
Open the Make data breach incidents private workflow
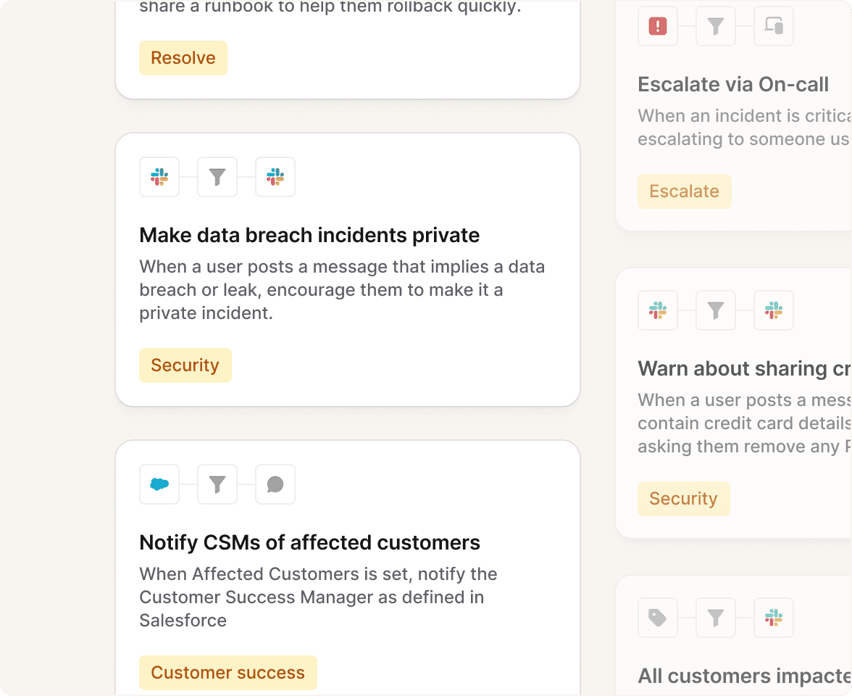[x=309, y=235]
